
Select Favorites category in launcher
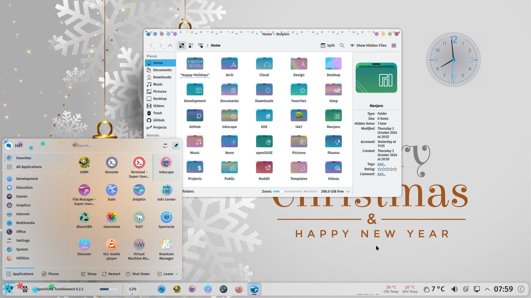[35, 158]
